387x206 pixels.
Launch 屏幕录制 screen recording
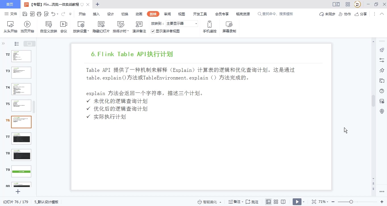click(229, 27)
